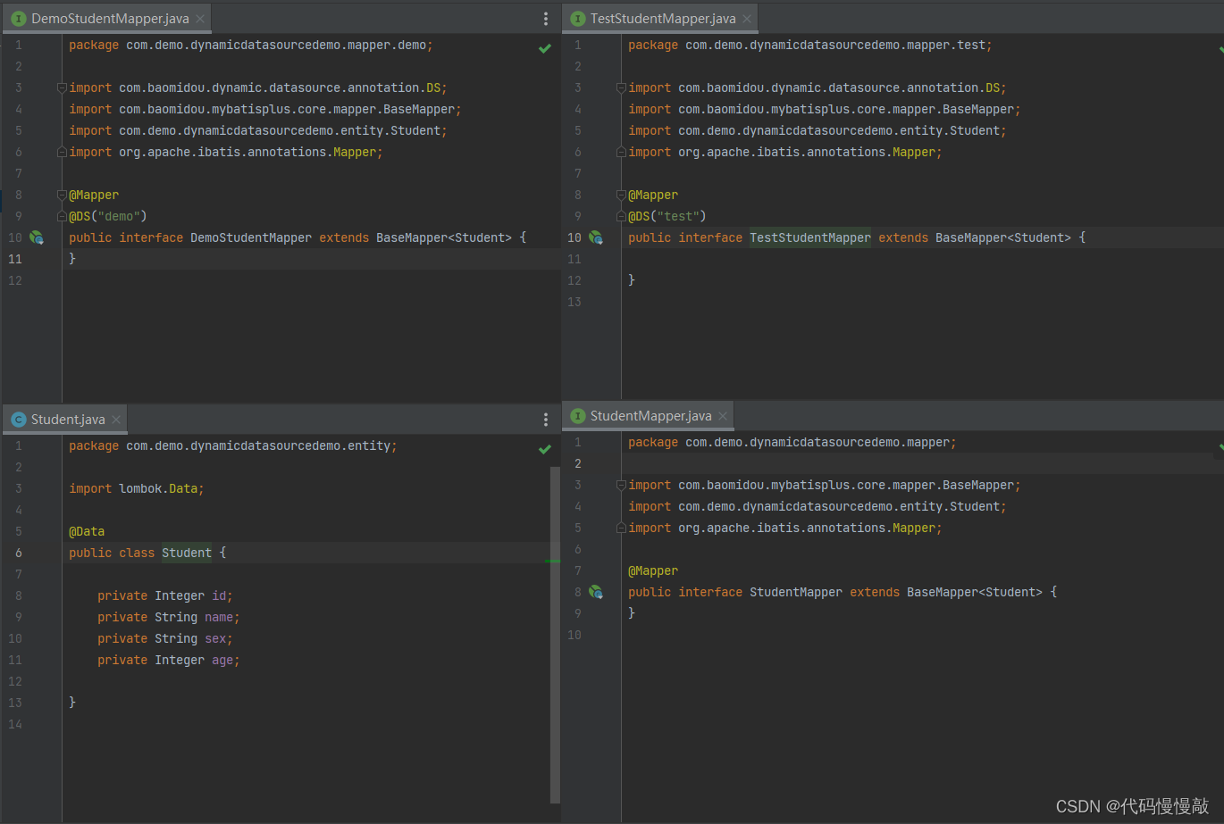Click the Student.java vertical scrollbar

click(x=555, y=634)
